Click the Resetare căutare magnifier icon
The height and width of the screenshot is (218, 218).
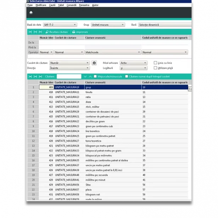47,32
